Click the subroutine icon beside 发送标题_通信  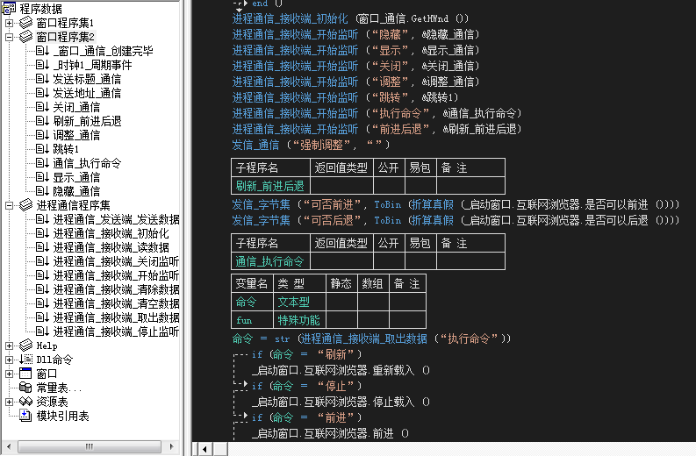42,79
